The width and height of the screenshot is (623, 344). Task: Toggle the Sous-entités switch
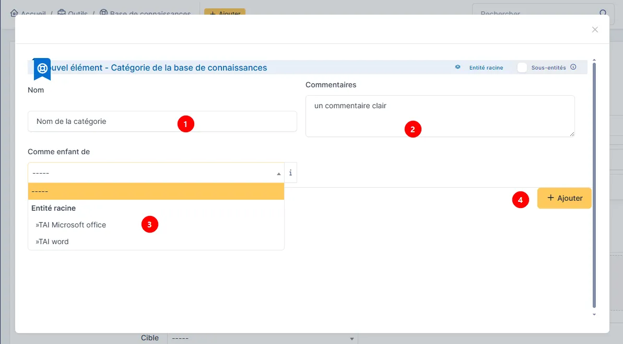point(522,67)
